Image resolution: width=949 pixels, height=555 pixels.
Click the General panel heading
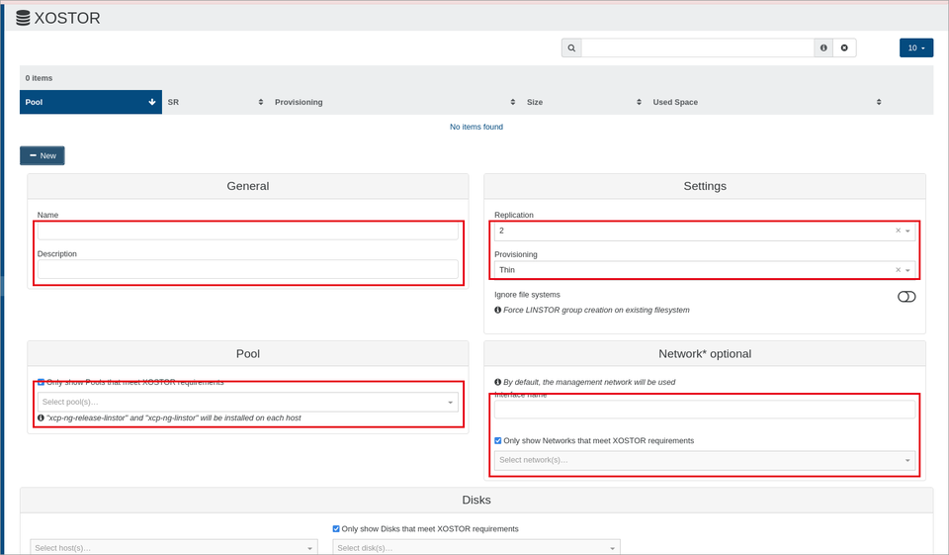(x=248, y=186)
